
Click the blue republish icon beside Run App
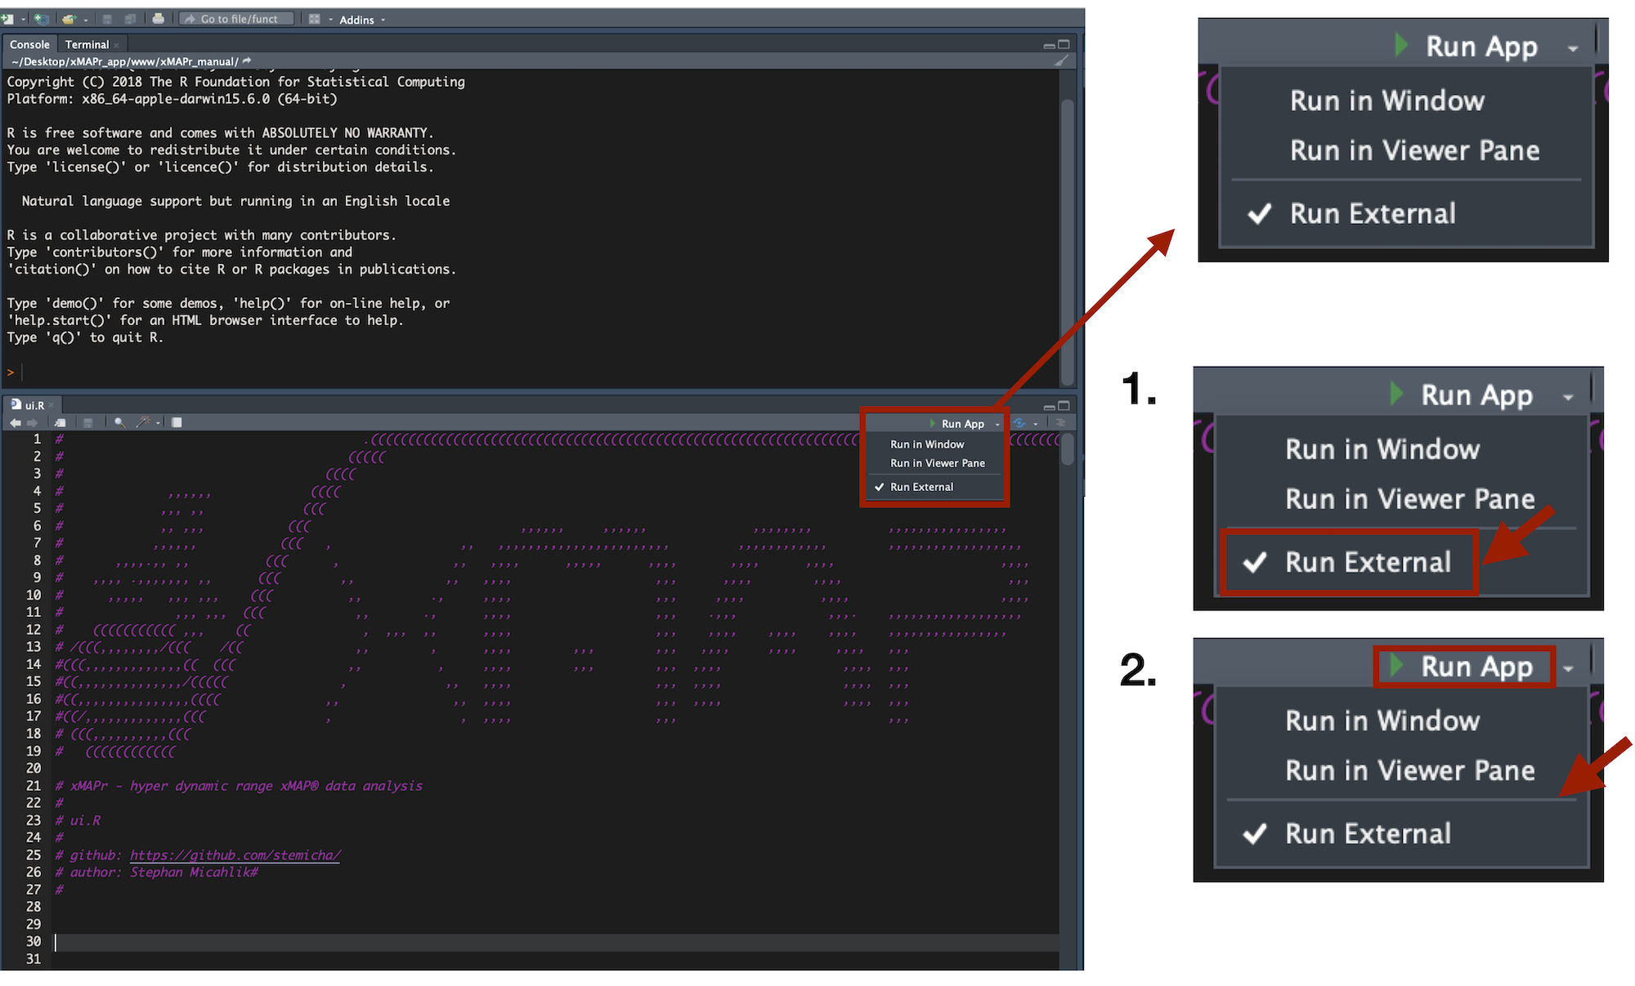coord(1019,423)
